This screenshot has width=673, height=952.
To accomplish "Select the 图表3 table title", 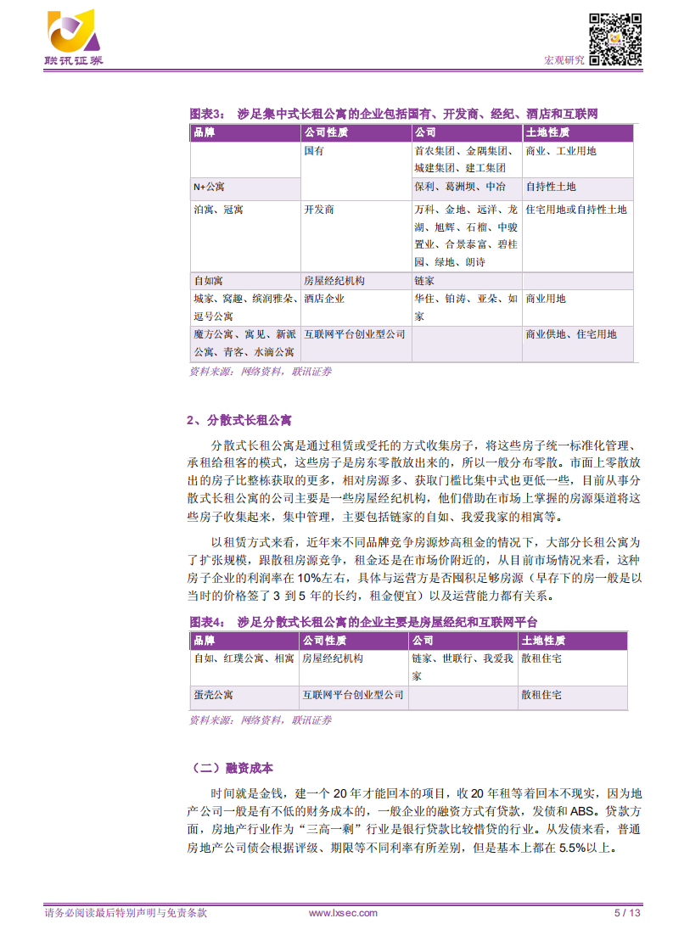I will click(394, 114).
